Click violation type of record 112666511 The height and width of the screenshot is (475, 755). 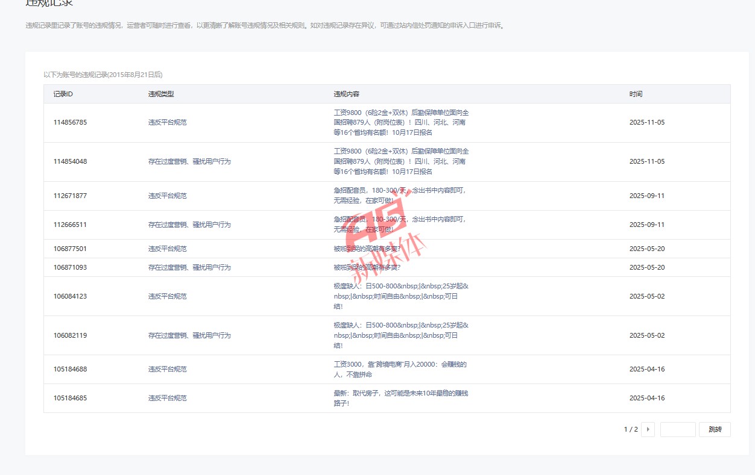189,225
